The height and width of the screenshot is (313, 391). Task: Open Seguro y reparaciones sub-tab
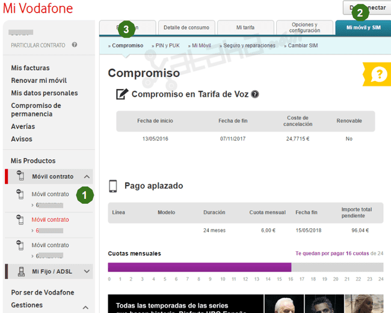pyautogui.click(x=250, y=46)
